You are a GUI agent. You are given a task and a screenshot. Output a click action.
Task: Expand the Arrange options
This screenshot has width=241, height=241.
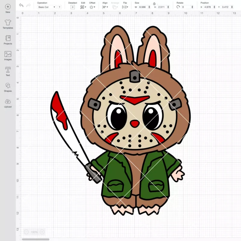point(115,7)
